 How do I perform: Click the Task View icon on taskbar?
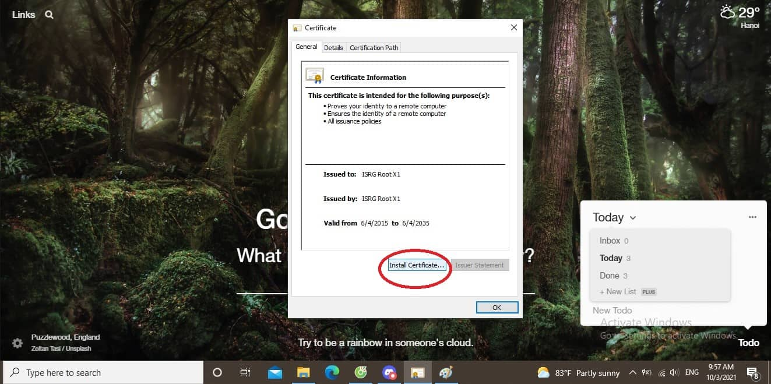(245, 372)
